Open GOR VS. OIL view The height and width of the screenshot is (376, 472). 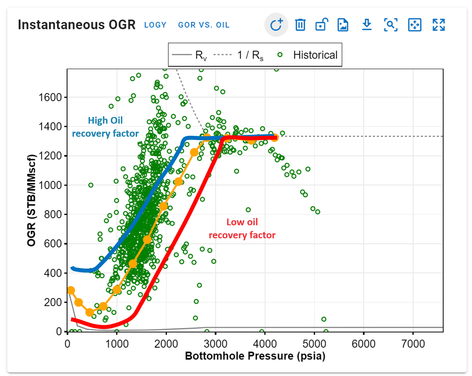click(204, 25)
